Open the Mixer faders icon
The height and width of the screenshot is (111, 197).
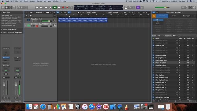[x=22, y=7]
